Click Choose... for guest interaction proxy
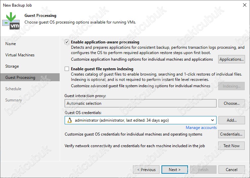This screenshot has height=178, width=250. [231, 103]
